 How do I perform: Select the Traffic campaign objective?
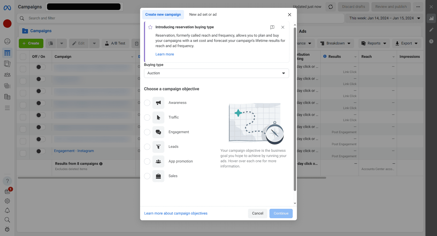[147, 117]
